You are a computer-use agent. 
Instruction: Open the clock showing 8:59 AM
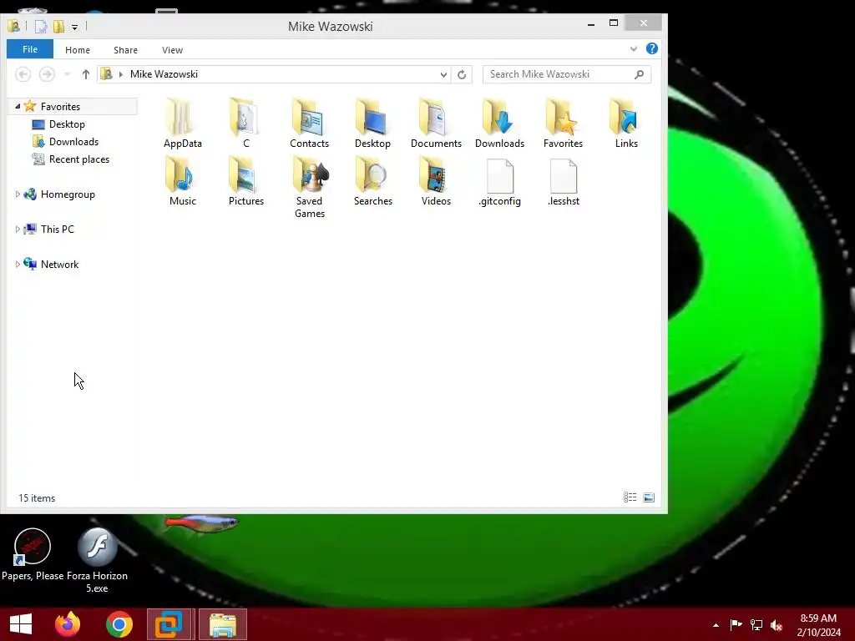tap(818, 624)
